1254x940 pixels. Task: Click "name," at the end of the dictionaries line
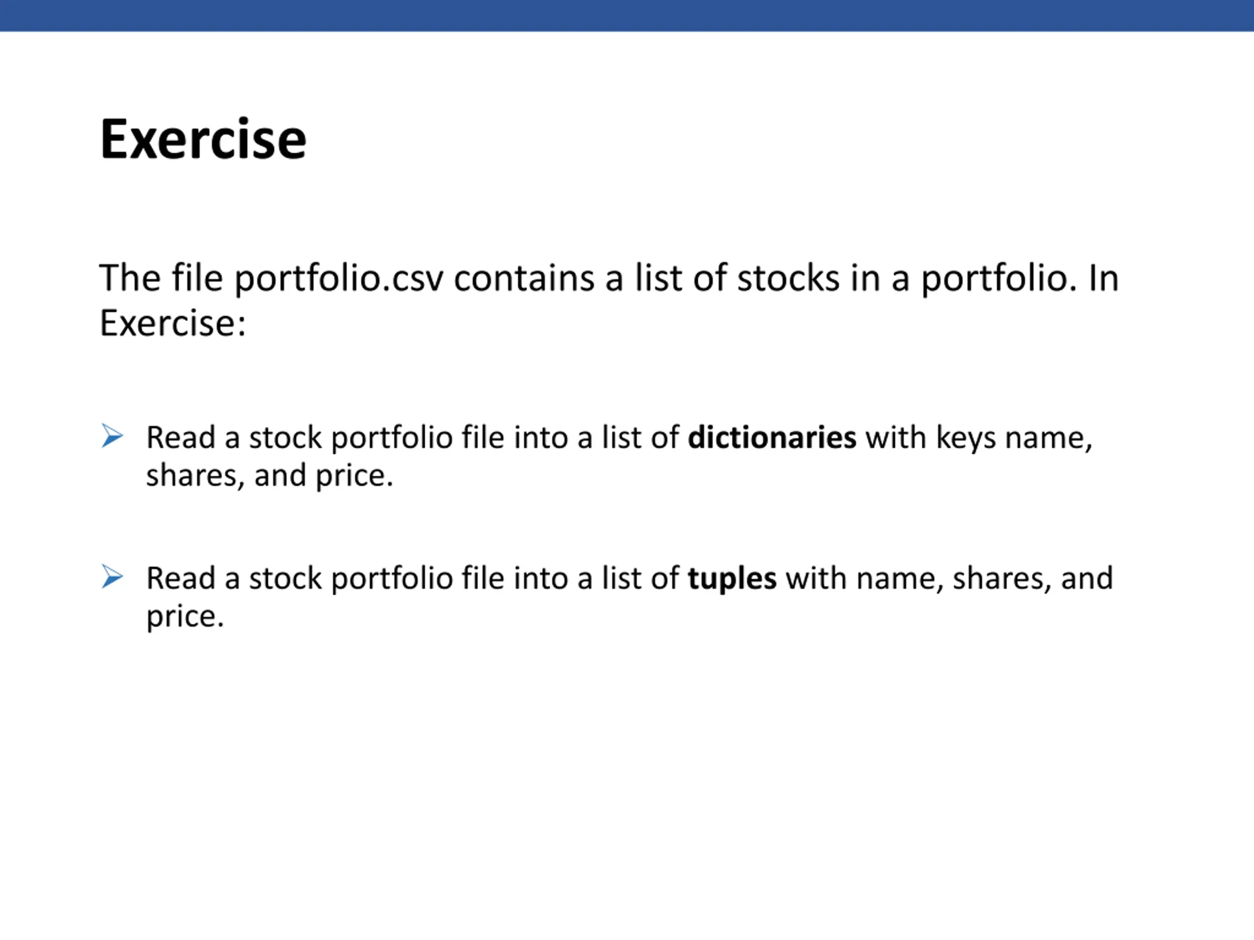(1049, 439)
